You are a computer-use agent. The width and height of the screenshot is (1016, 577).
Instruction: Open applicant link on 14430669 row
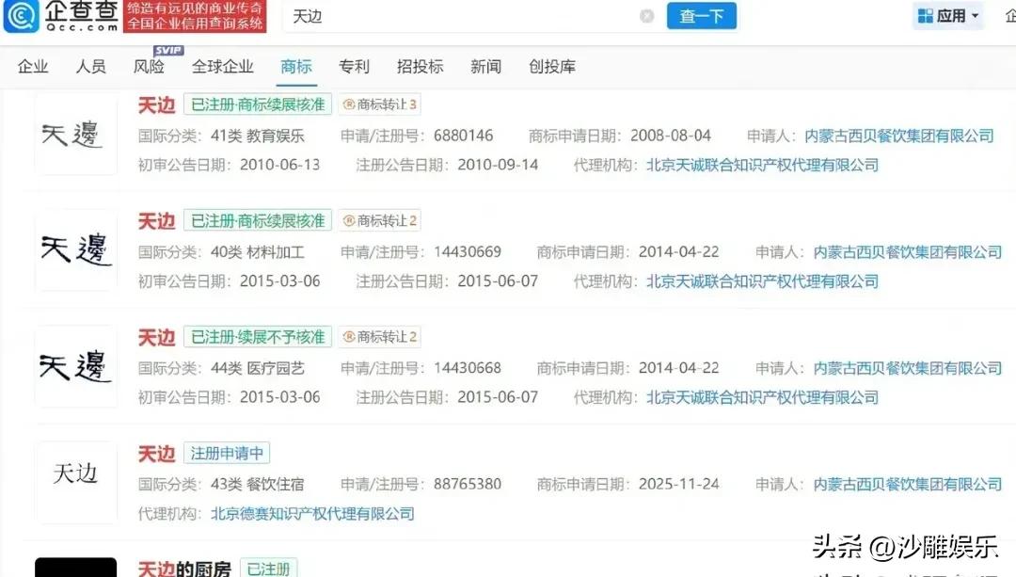click(x=908, y=251)
